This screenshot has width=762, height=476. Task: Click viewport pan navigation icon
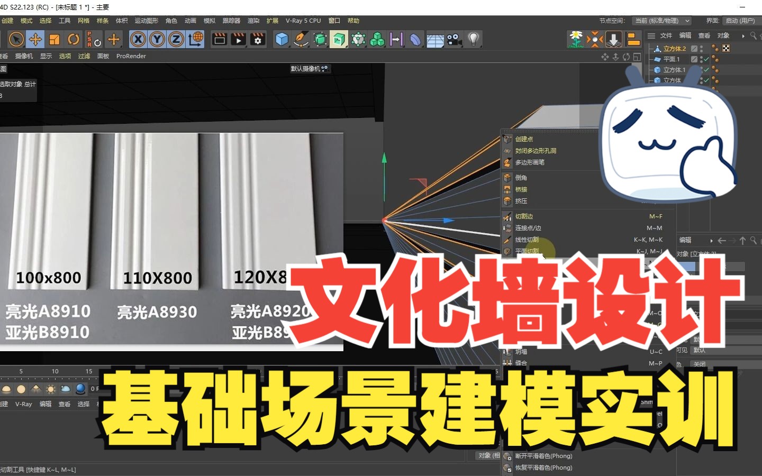tap(605, 57)
